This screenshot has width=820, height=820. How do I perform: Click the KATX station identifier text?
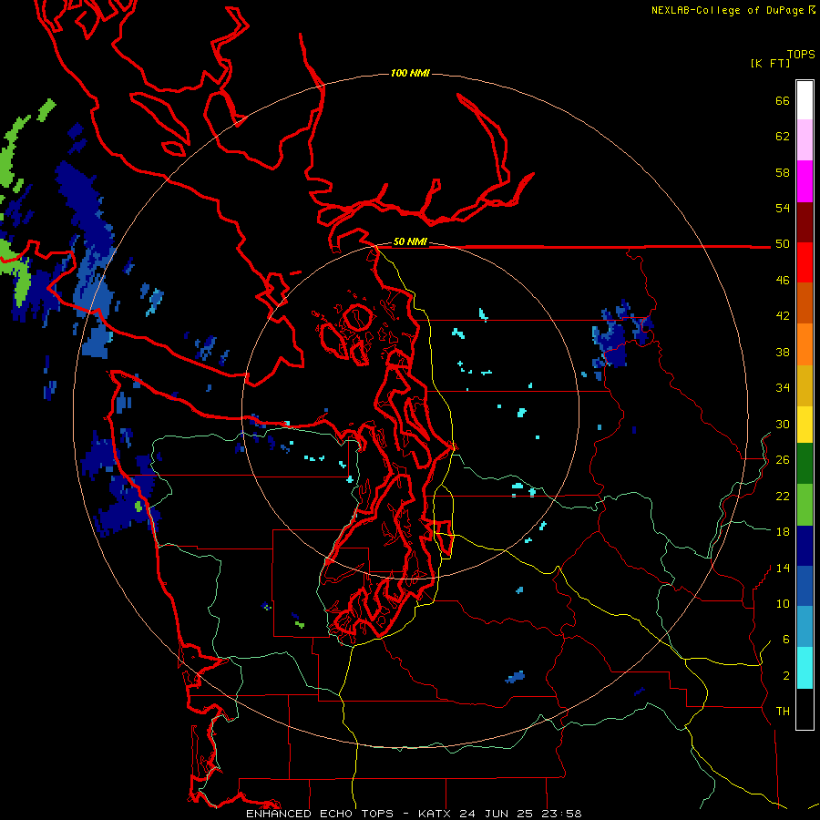(x=434, y=814)
